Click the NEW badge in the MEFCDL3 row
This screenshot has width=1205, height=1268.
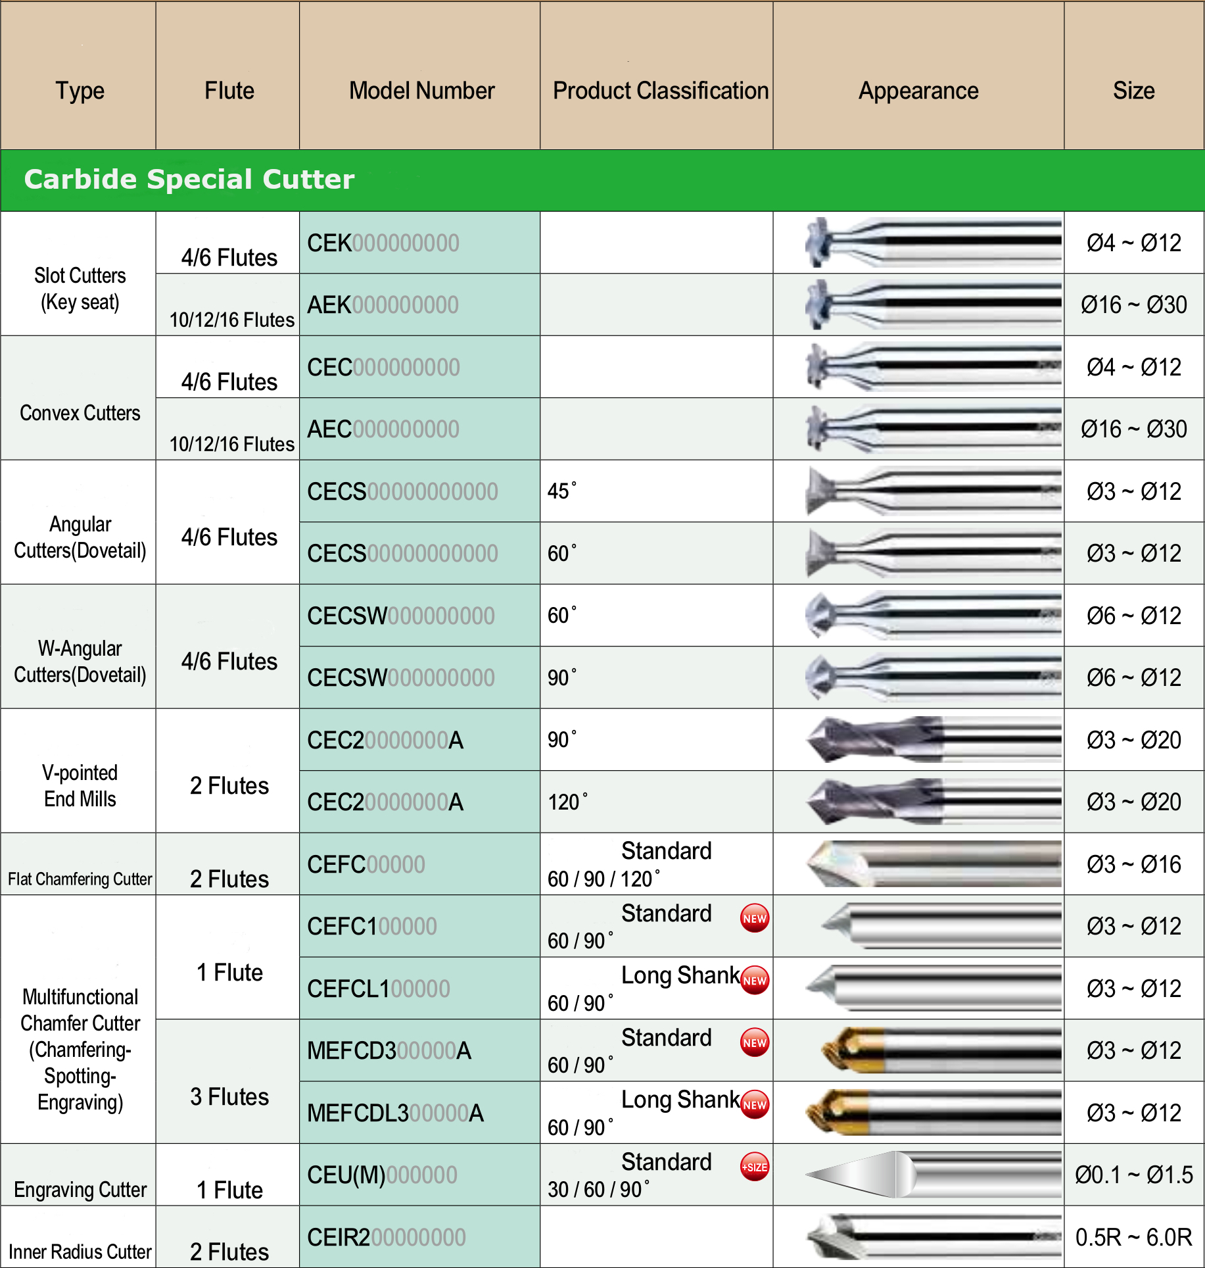click(755, 1104)
